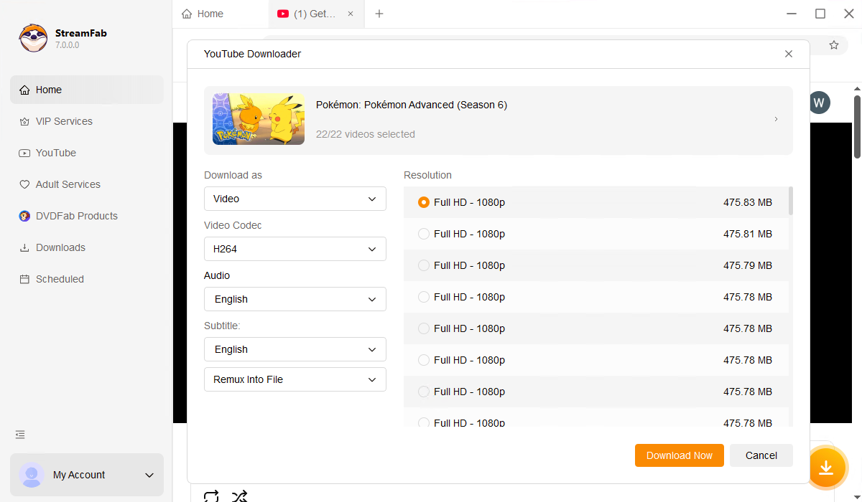This screenshot has height=502, width=862.
Task: Open the YouTube section in the sidebar
Action: [55, 153]
